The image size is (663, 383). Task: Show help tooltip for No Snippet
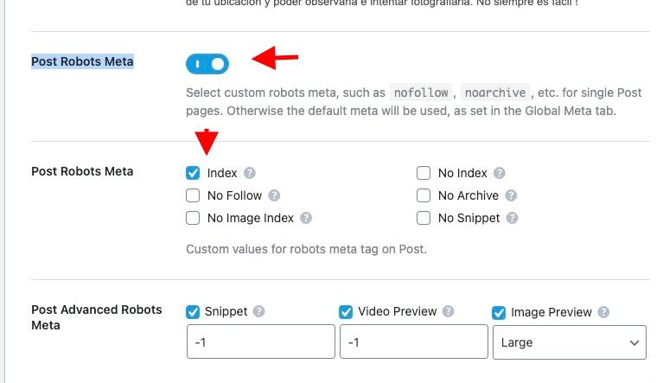pyautogui.click(x=512, y=218)
